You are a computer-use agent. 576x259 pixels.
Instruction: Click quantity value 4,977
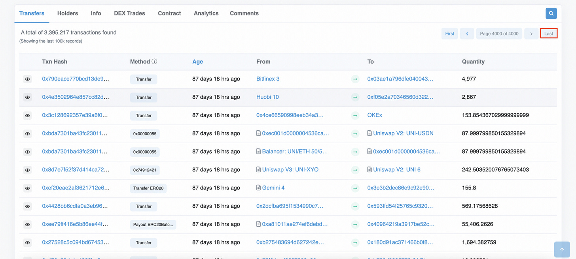pos(469,79)
